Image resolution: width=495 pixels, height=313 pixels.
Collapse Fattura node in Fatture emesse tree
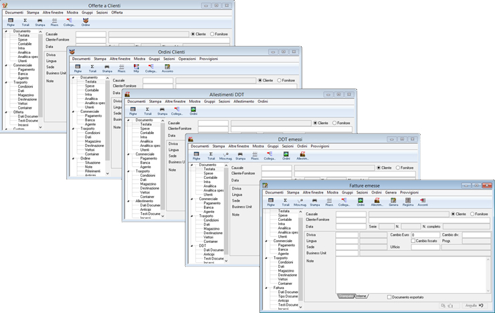point(266,288)
